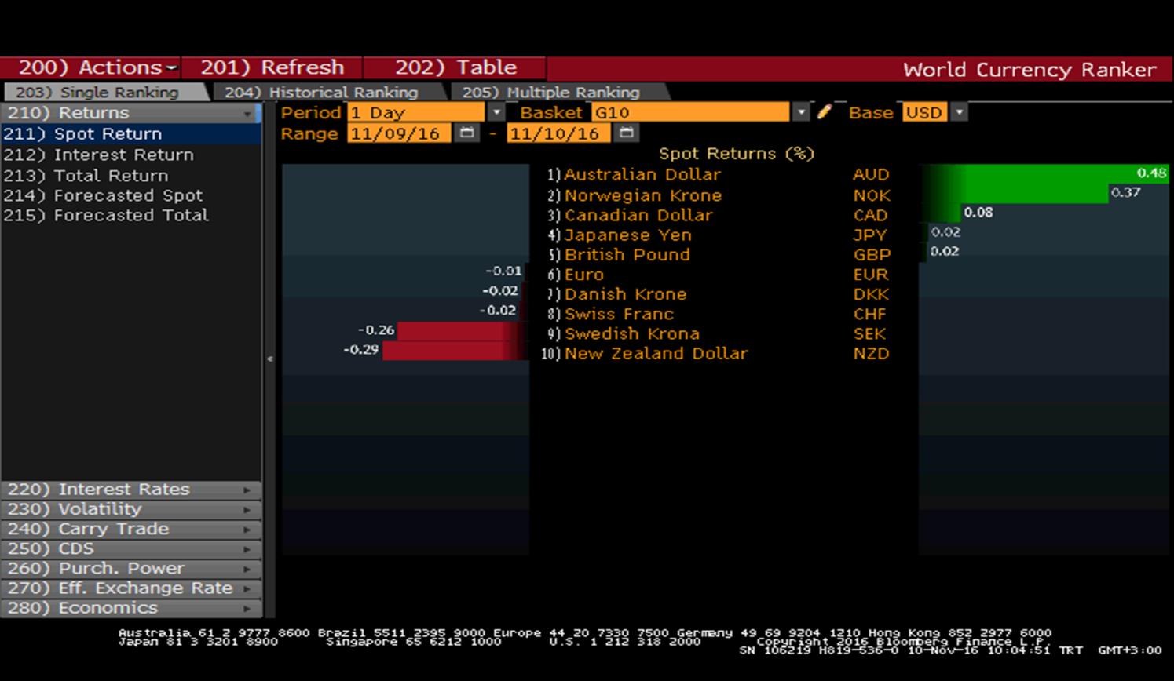Click the Base currency field USD
This screenshot has height=681, width=1174.
(x=924, y=112)
